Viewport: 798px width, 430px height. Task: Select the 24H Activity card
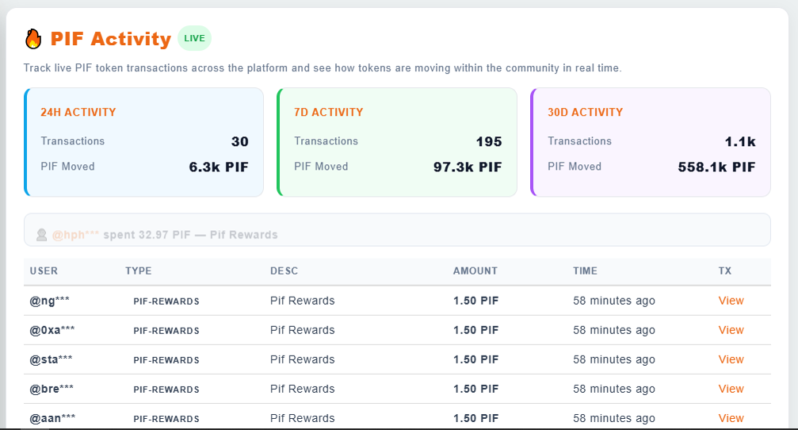(x=144, y=141)
